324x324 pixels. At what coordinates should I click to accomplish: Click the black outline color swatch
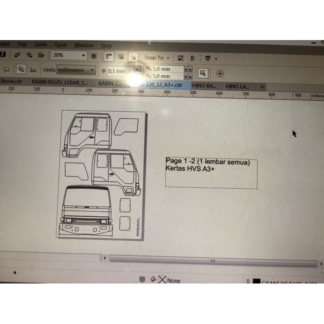pyautogui.click(x=256, y=282)
